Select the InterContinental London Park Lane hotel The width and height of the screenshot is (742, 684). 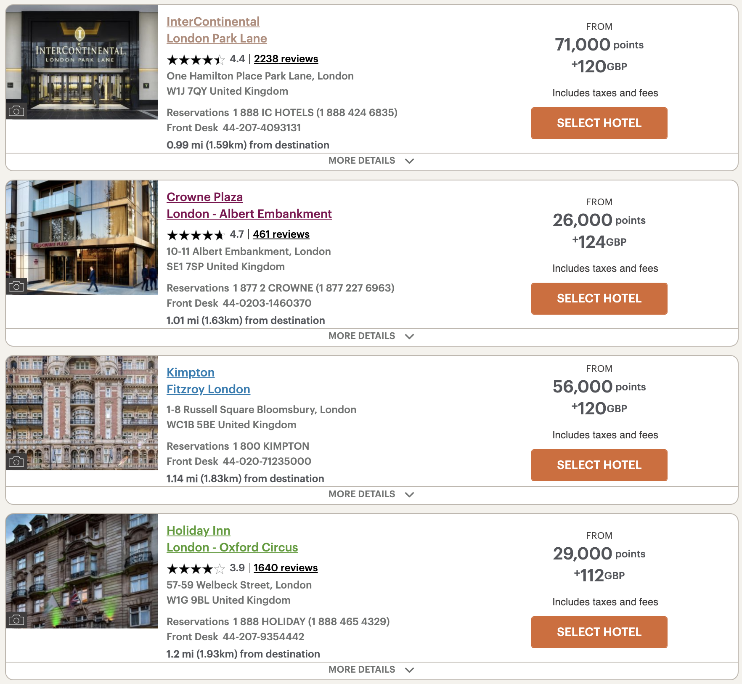[599, 123]
